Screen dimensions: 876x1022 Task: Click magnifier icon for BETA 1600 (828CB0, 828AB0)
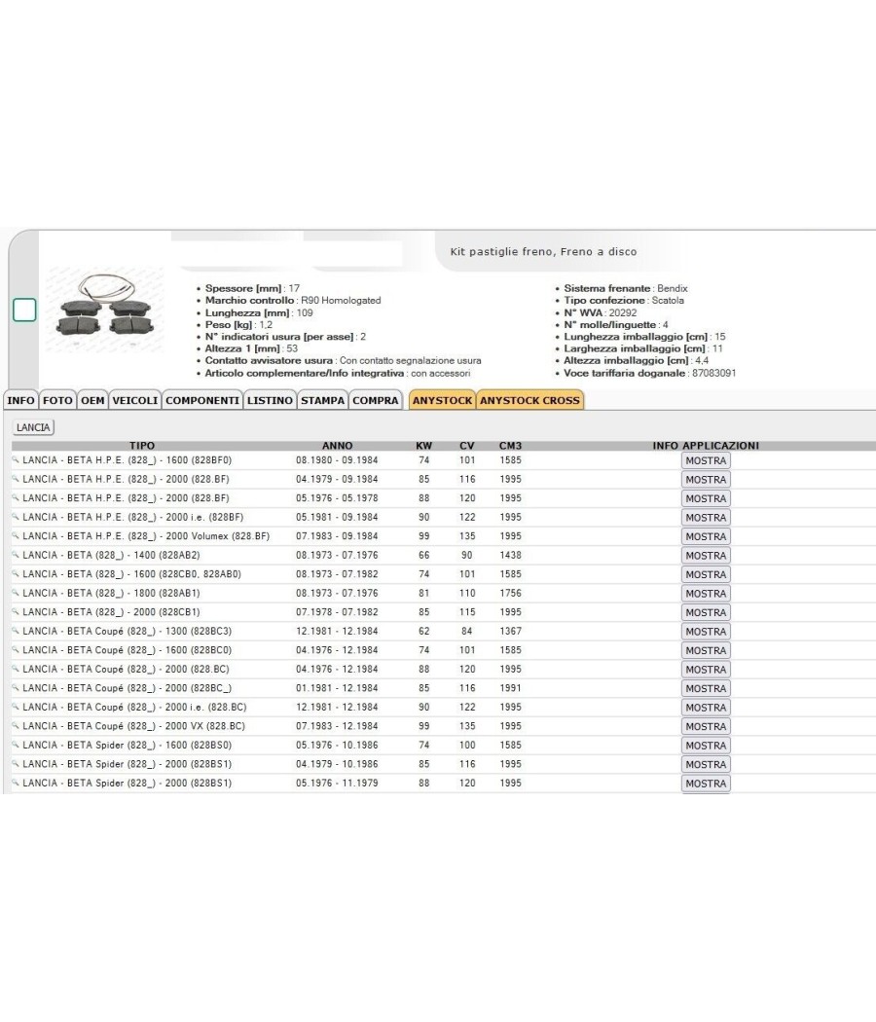[16, 573]
